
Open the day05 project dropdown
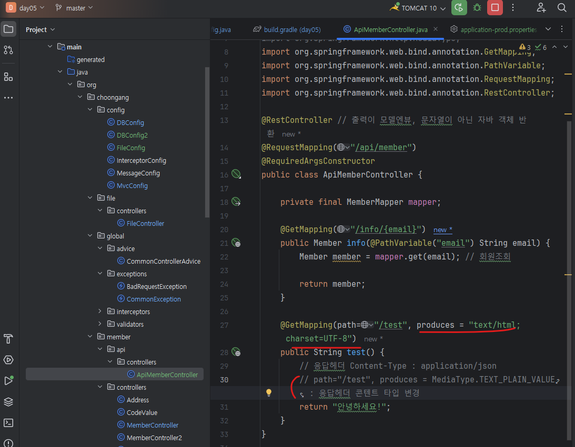click(32, 8)
